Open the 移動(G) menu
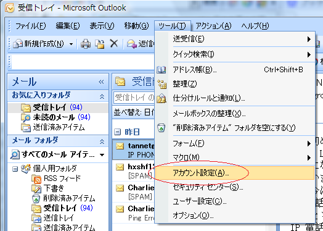 point(136,26)
